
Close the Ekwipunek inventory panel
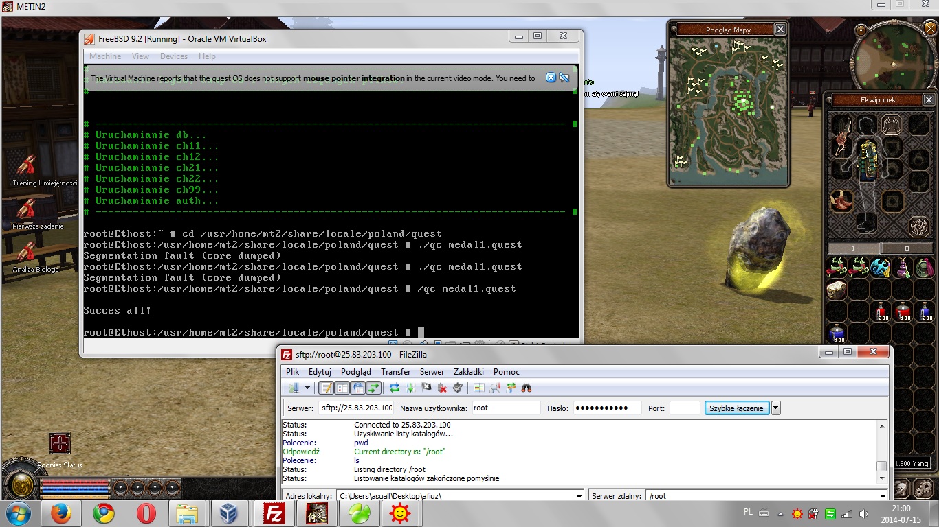[929, 99]
